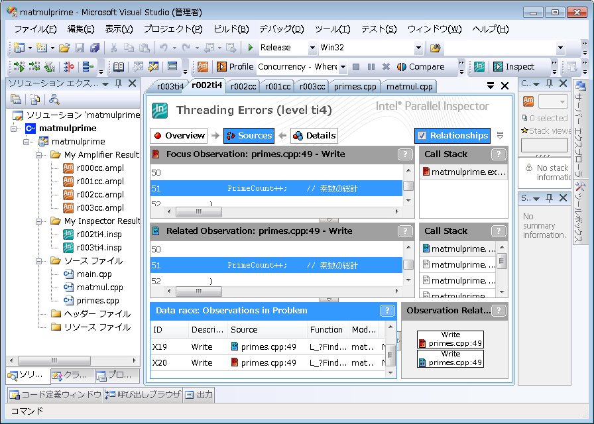Open the コード定義ウィンドウ tab

point(55,395)
